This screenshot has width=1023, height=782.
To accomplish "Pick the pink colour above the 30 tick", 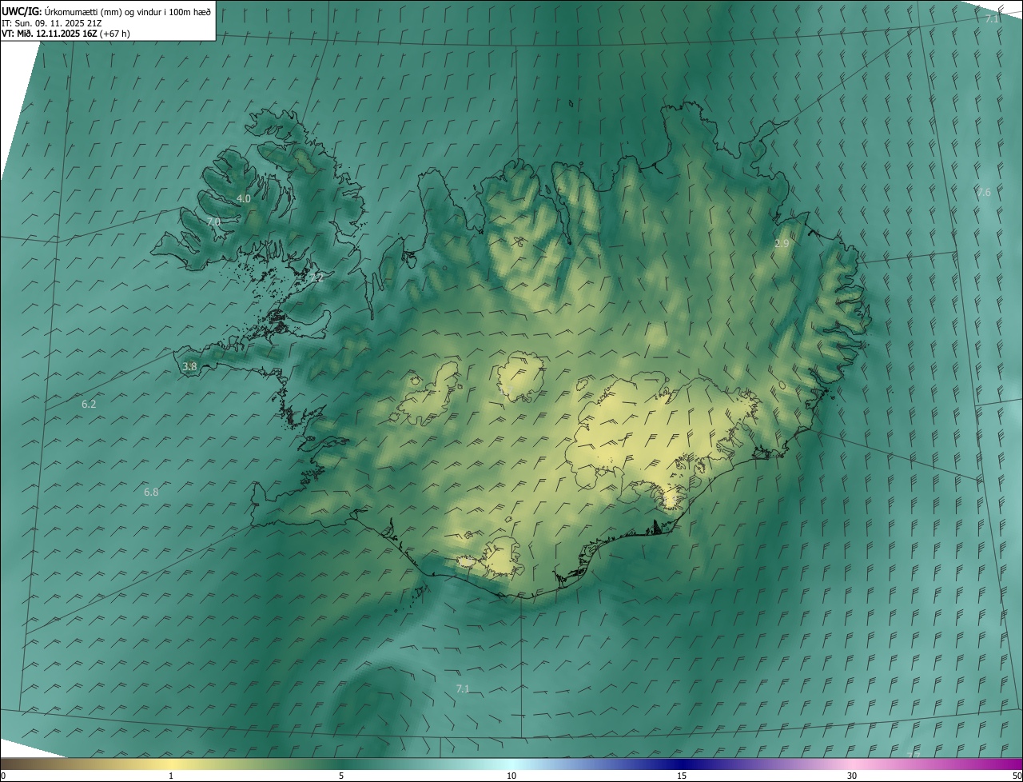I will 852,764.
